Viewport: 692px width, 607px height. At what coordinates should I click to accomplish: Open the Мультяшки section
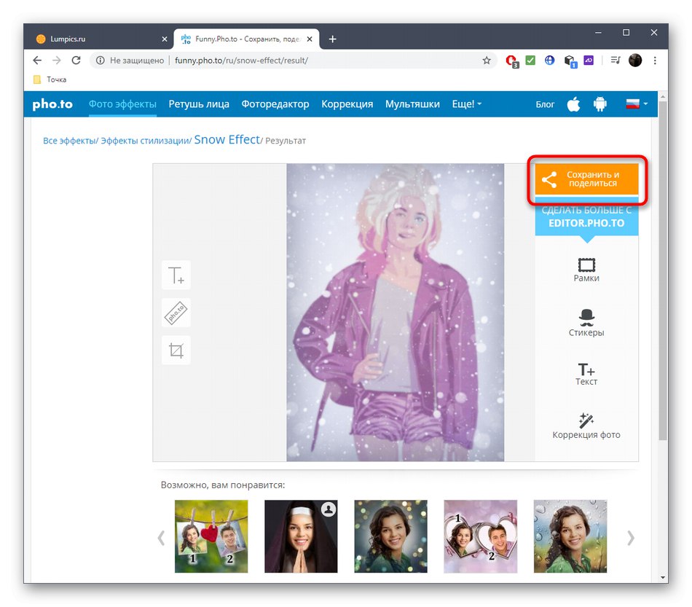tap(412, 104)
